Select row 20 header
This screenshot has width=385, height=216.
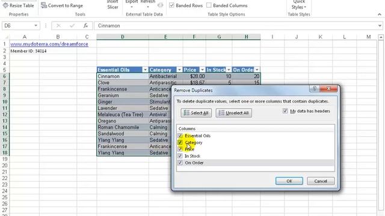pyautogui.click(x=5, y=166)
